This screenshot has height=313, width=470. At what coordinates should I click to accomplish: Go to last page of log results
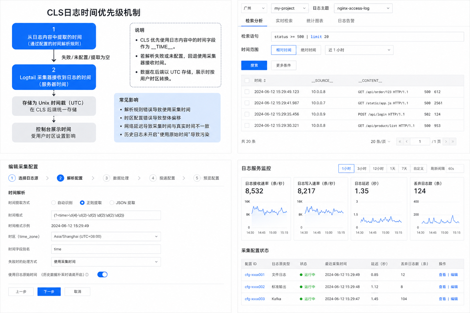click(x=453, y=142)
